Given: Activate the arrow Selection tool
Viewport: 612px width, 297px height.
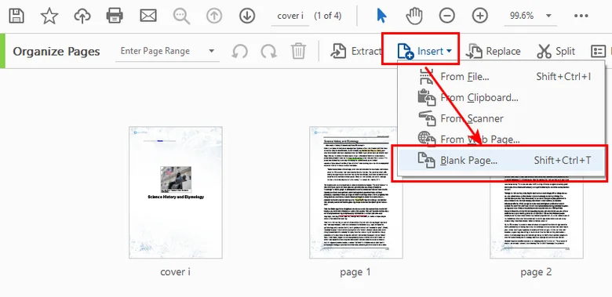Looking at the screenshot, I should [381, 16].
